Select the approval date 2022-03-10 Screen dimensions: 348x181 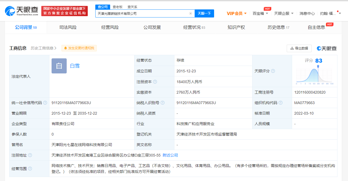click(x=304, y=113)
